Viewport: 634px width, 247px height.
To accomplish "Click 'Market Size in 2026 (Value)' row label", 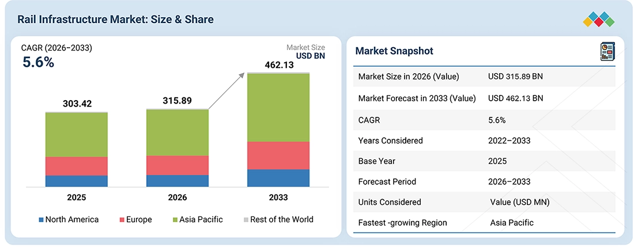I will [x=409, y=77].
